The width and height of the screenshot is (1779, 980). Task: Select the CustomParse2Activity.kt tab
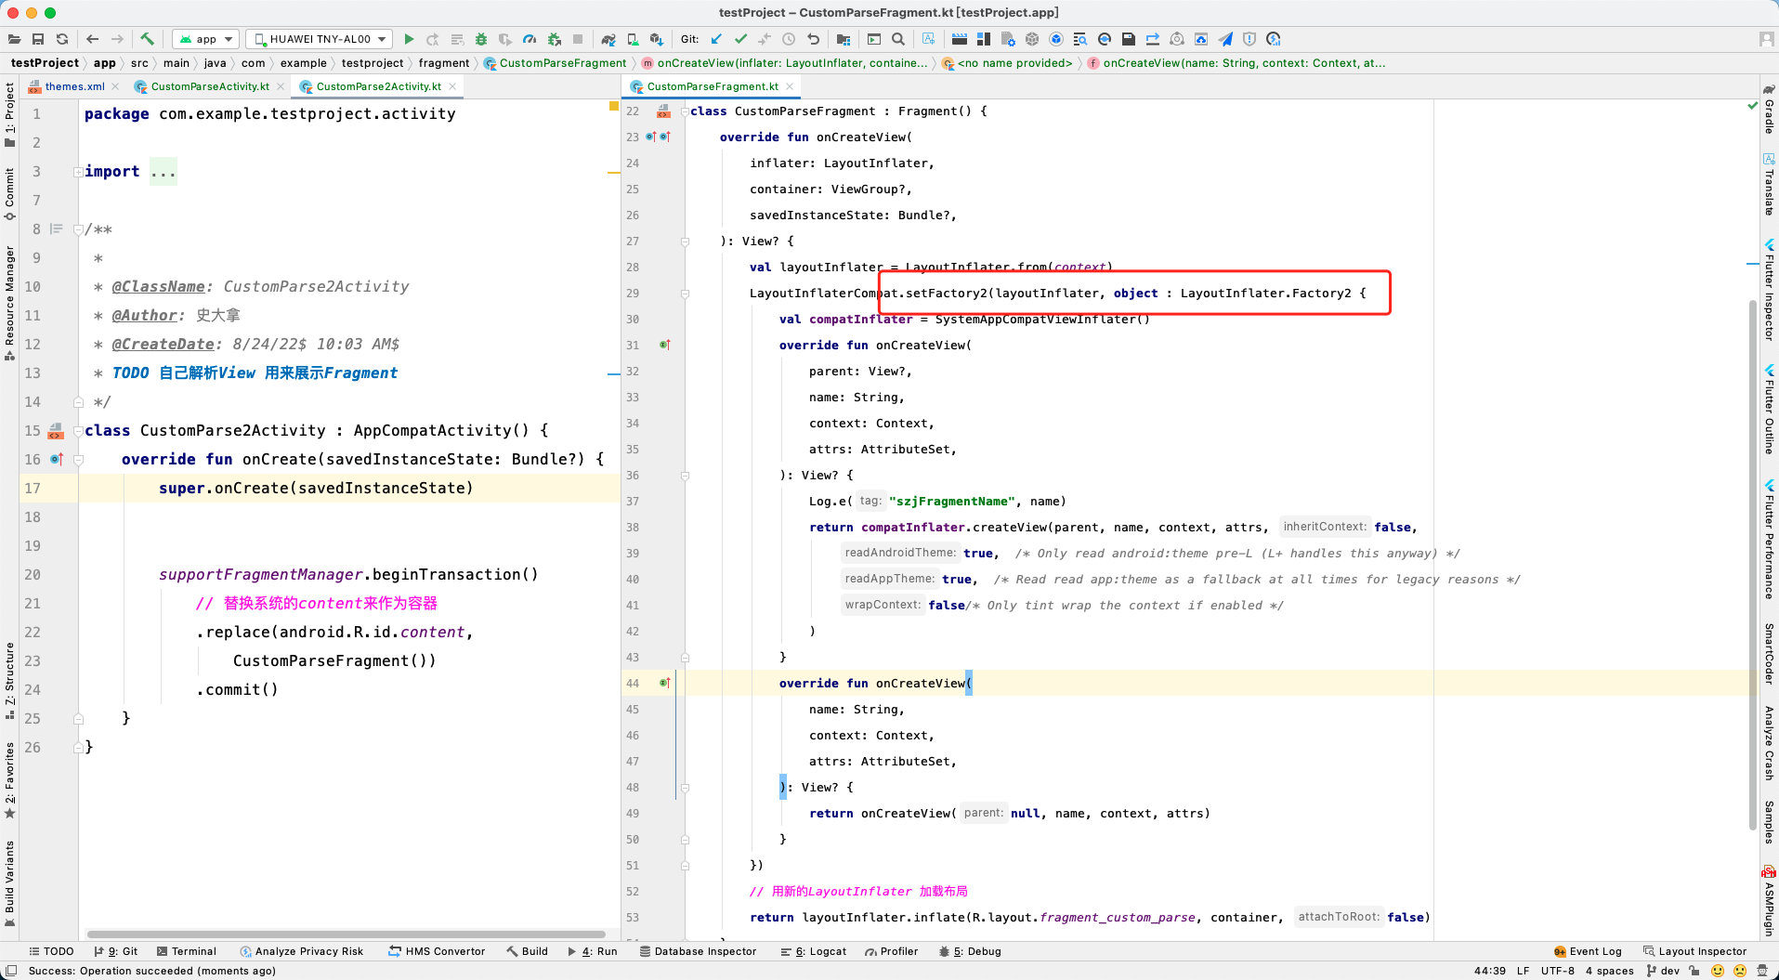coord(379,86)
